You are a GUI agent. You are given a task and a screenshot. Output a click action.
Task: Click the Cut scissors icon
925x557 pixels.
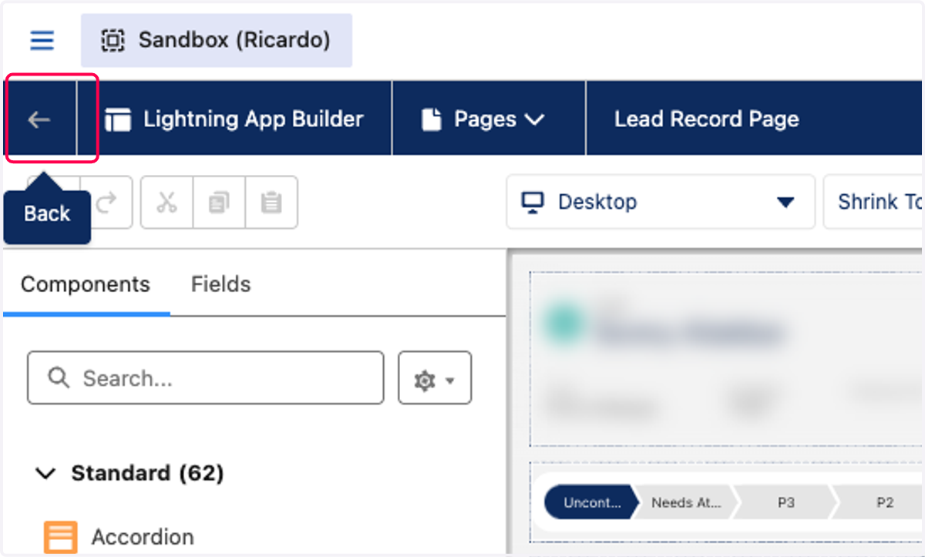[166, 203]
